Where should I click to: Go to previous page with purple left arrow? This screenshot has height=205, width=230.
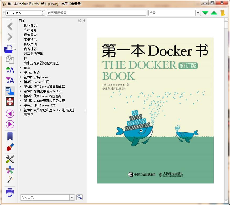(10, 114)
